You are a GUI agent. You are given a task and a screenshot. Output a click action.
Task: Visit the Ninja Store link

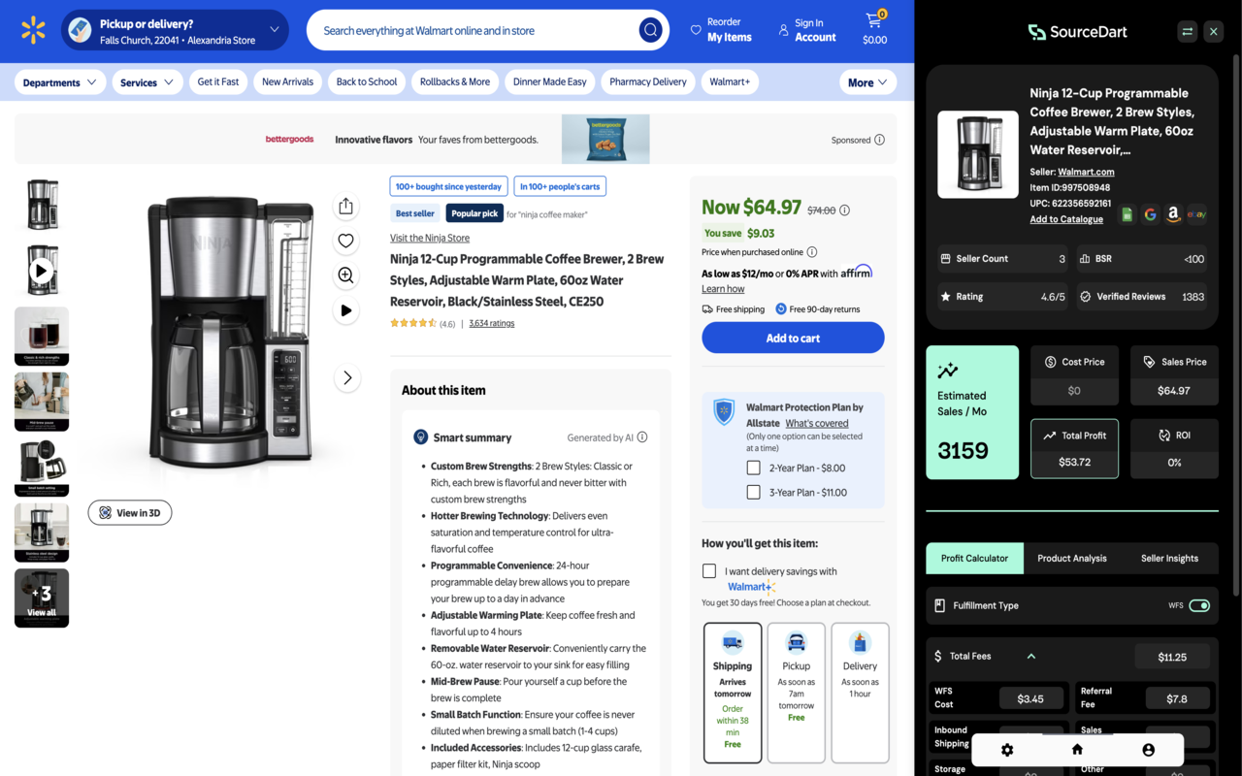(429, 237)
